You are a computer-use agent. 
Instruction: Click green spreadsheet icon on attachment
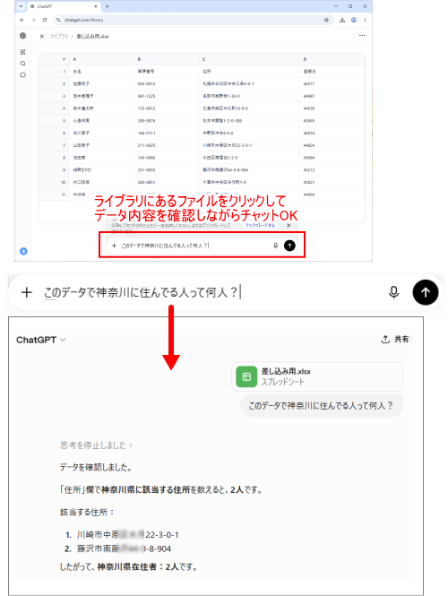246,376
